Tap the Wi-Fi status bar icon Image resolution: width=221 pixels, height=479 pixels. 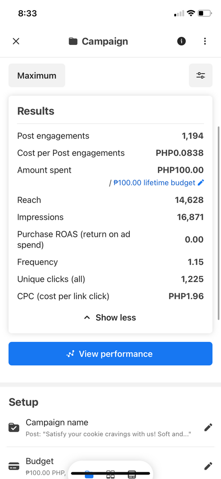coord(191,13)
